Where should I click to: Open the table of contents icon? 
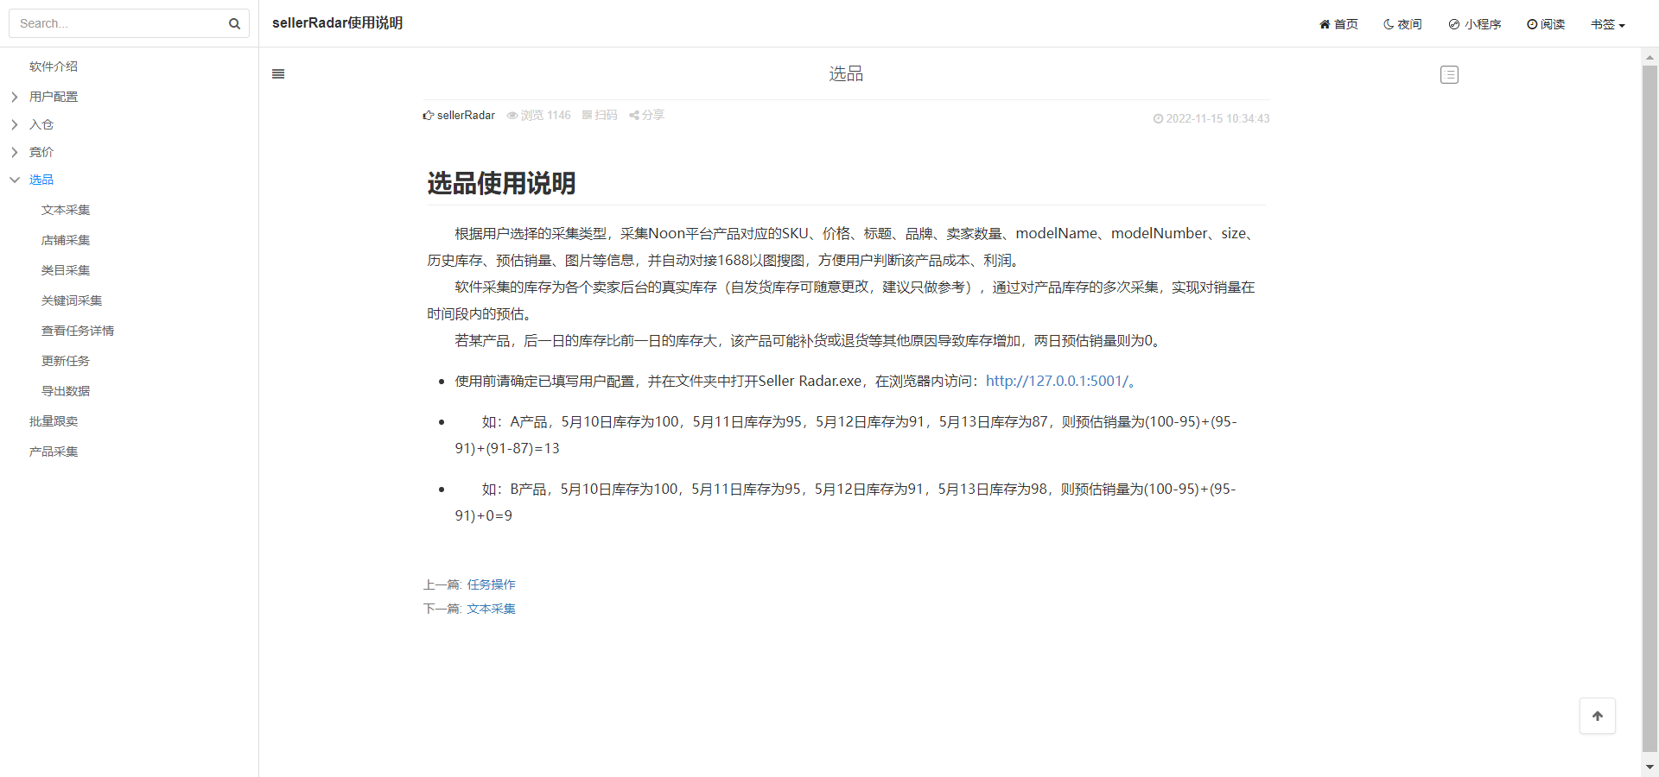point(1449,75)
